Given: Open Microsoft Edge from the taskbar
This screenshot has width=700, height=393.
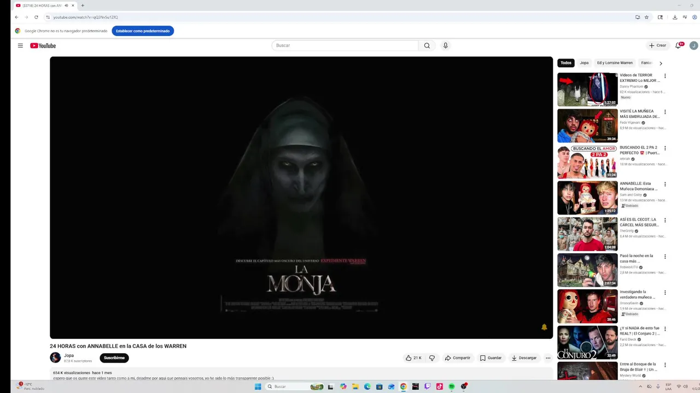Looking at the screenshot, I should pyautogui.click(x=367, y=386).
